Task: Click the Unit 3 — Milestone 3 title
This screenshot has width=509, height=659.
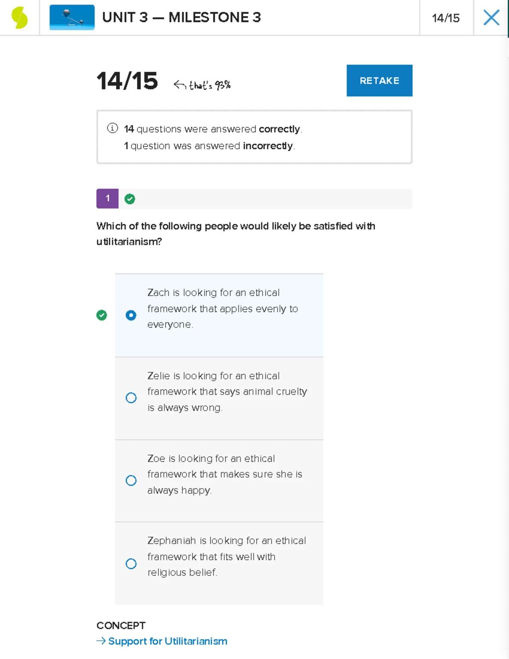Action: [x=182, y=17]
